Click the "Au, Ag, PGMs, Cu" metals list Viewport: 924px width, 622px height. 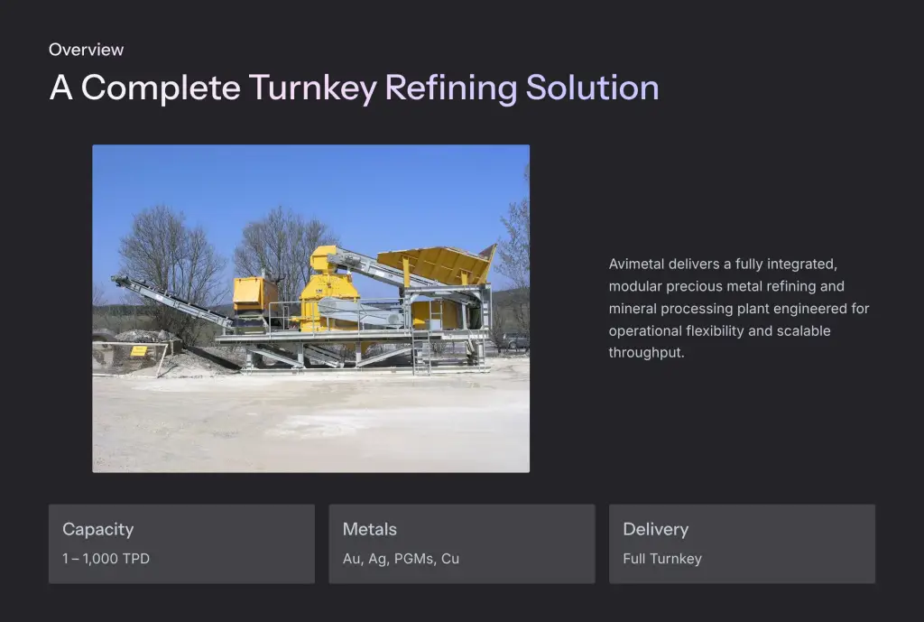coord(401,559)
